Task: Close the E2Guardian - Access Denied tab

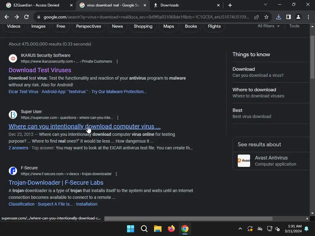Action: tap(71, 5)
